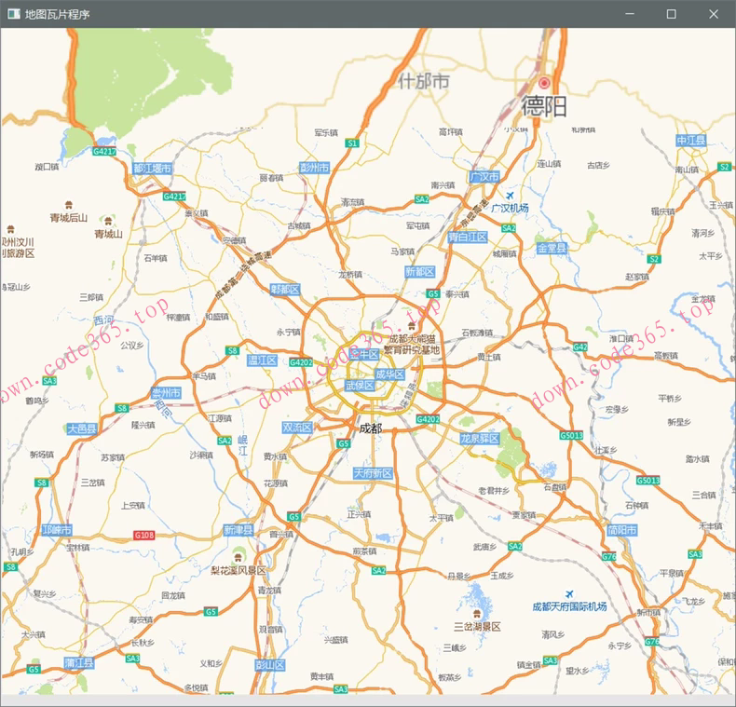Screen dimensions: 736x707
Task: Click the 三岔湖景区 scenic icon
Action: click(477, 613)
